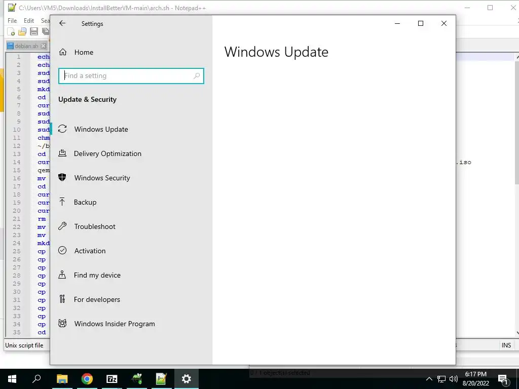
Task: Click the Activation checkmark circle icon
Action: coord(62,250)
